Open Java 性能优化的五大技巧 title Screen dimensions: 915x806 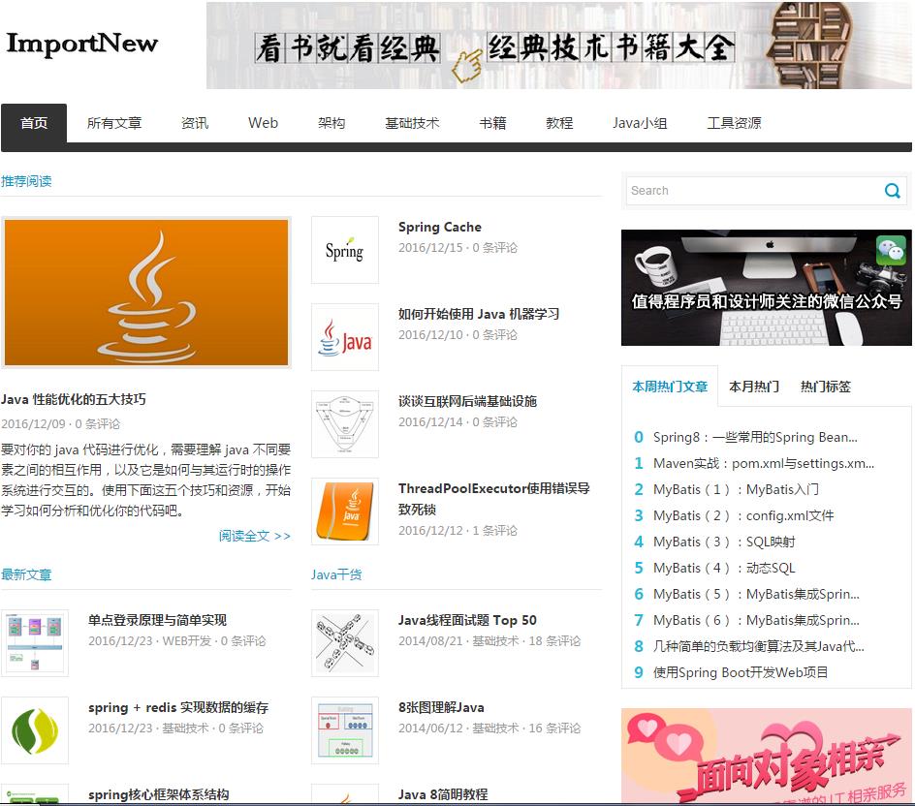(x=74, y=399)
